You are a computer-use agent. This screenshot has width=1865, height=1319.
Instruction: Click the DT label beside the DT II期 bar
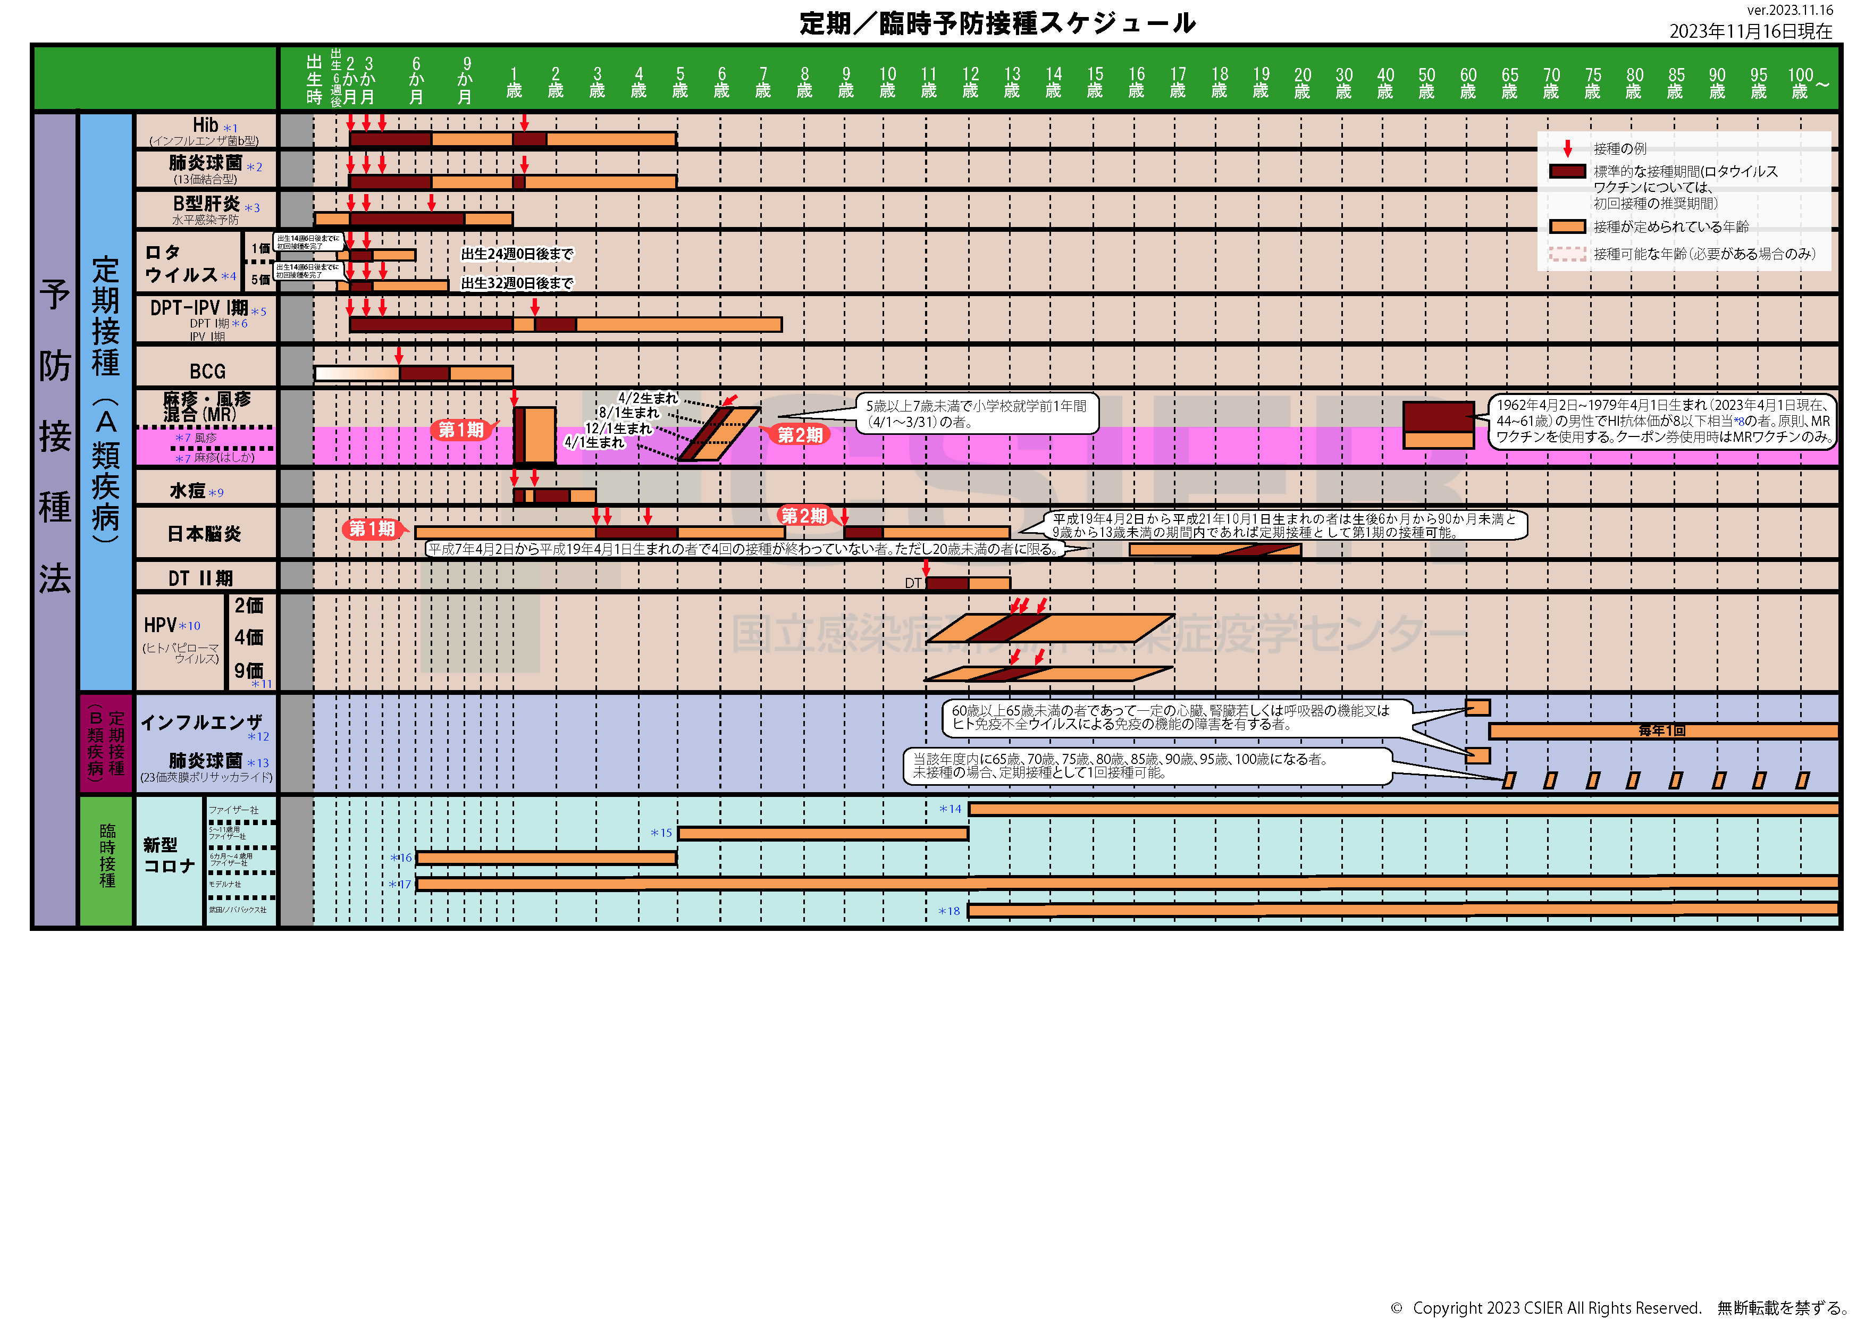[x=913, y=583]
